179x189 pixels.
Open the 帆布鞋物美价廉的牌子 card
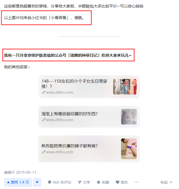[x=89, y=149]
